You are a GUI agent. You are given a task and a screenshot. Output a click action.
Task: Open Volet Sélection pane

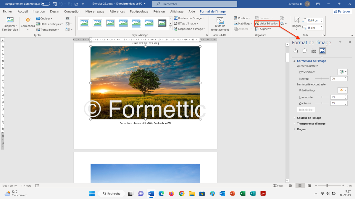click(267, 24)
